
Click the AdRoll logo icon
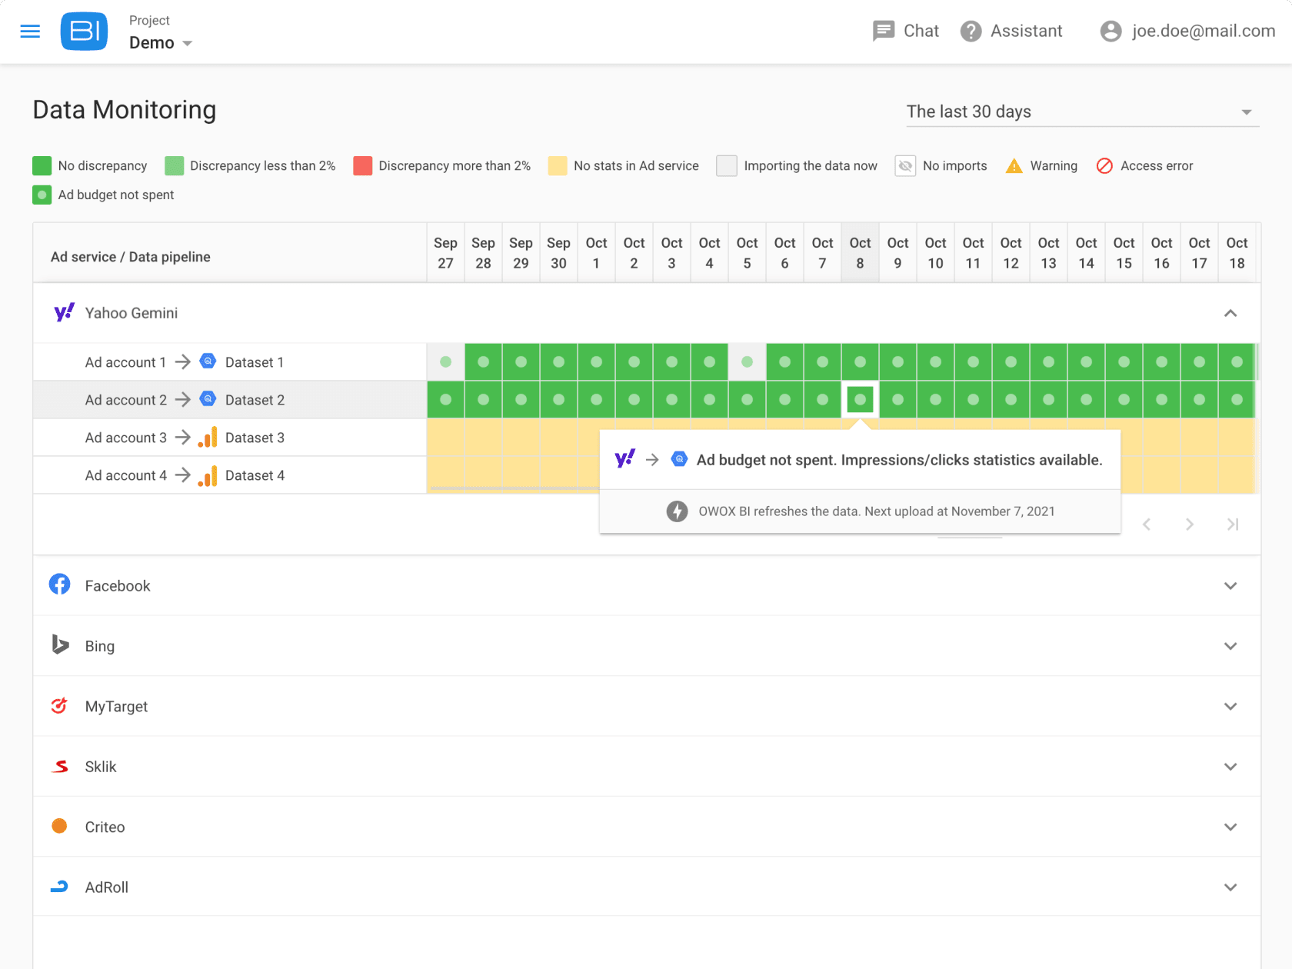pyautogui.click(x=59, y=887)
